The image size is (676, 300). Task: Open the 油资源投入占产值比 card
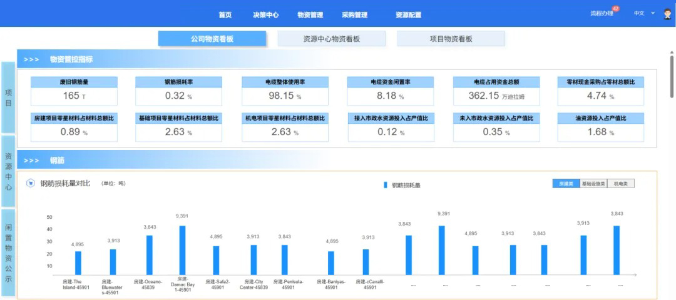600,127
